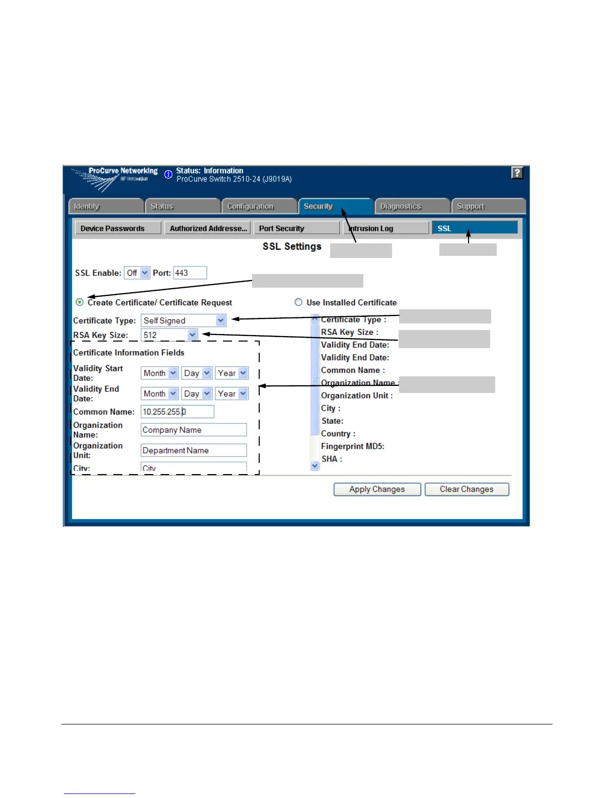Select Create Certificate/Certificate Request radio
The image size is (616, 798).
click(x=80, y=302)
